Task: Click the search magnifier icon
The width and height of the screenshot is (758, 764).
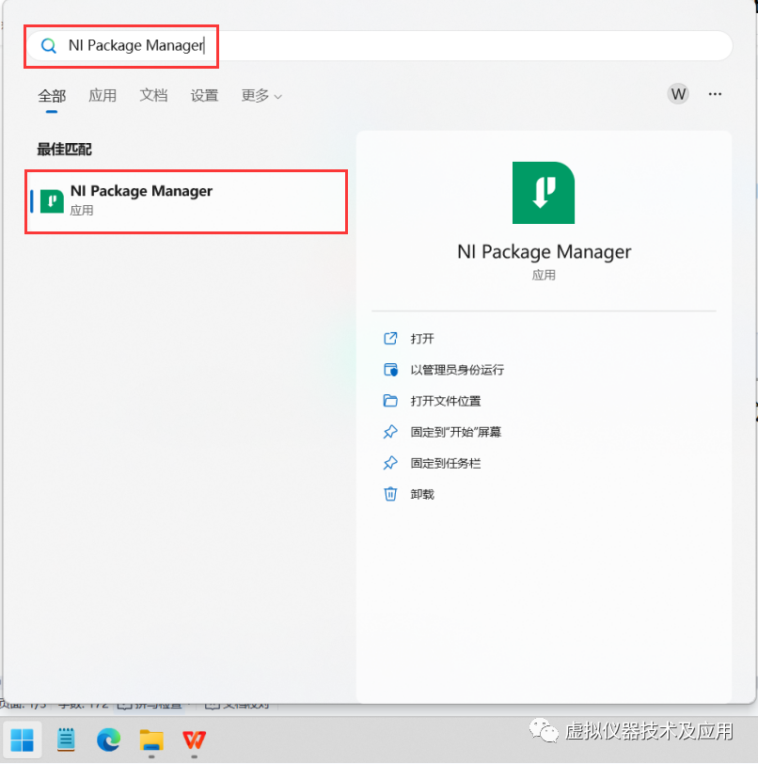Action: (x=48, y=46)
